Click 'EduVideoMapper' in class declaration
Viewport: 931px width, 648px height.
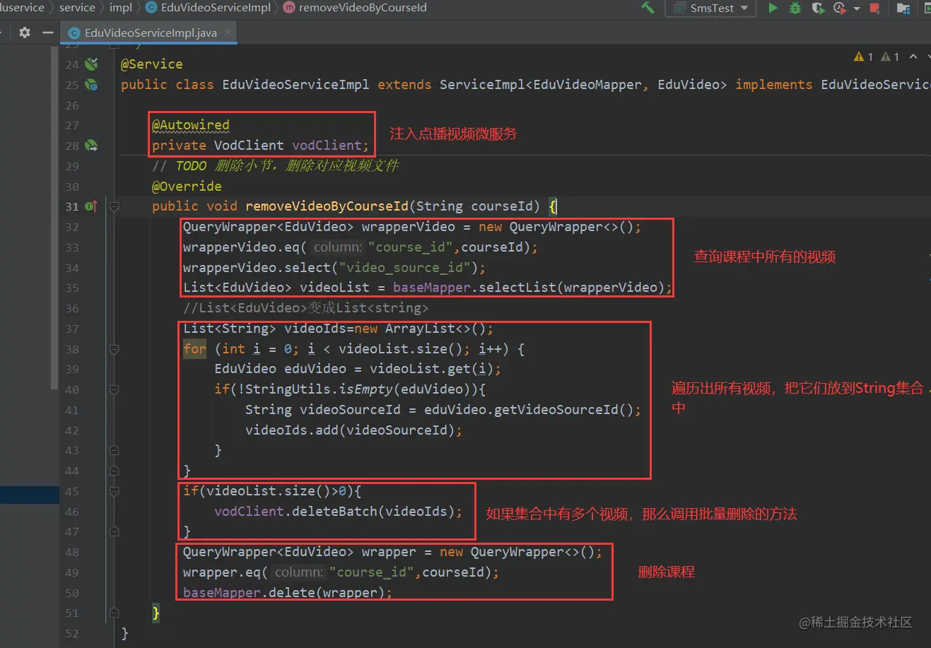[x=587, y=85]
